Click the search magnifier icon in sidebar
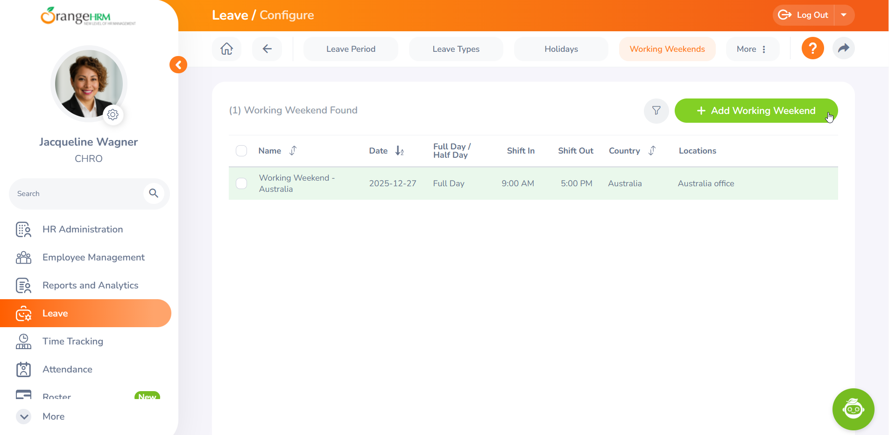 pos(154,193)
